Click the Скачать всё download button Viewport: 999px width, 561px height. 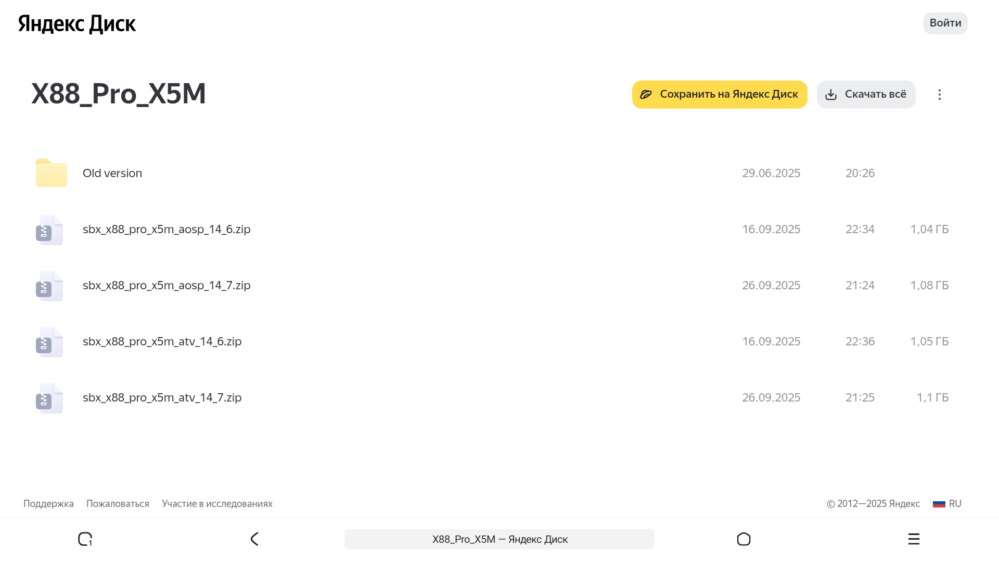[866, 95]
